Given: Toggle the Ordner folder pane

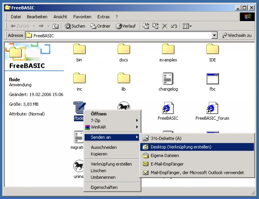Looking at the screenshot, I should [x=100, y=26].
